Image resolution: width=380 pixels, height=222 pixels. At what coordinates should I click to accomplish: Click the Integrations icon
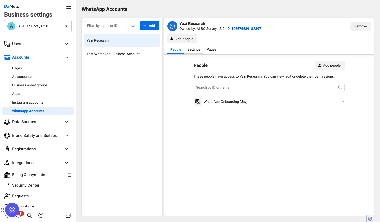[x=7, y=163]
